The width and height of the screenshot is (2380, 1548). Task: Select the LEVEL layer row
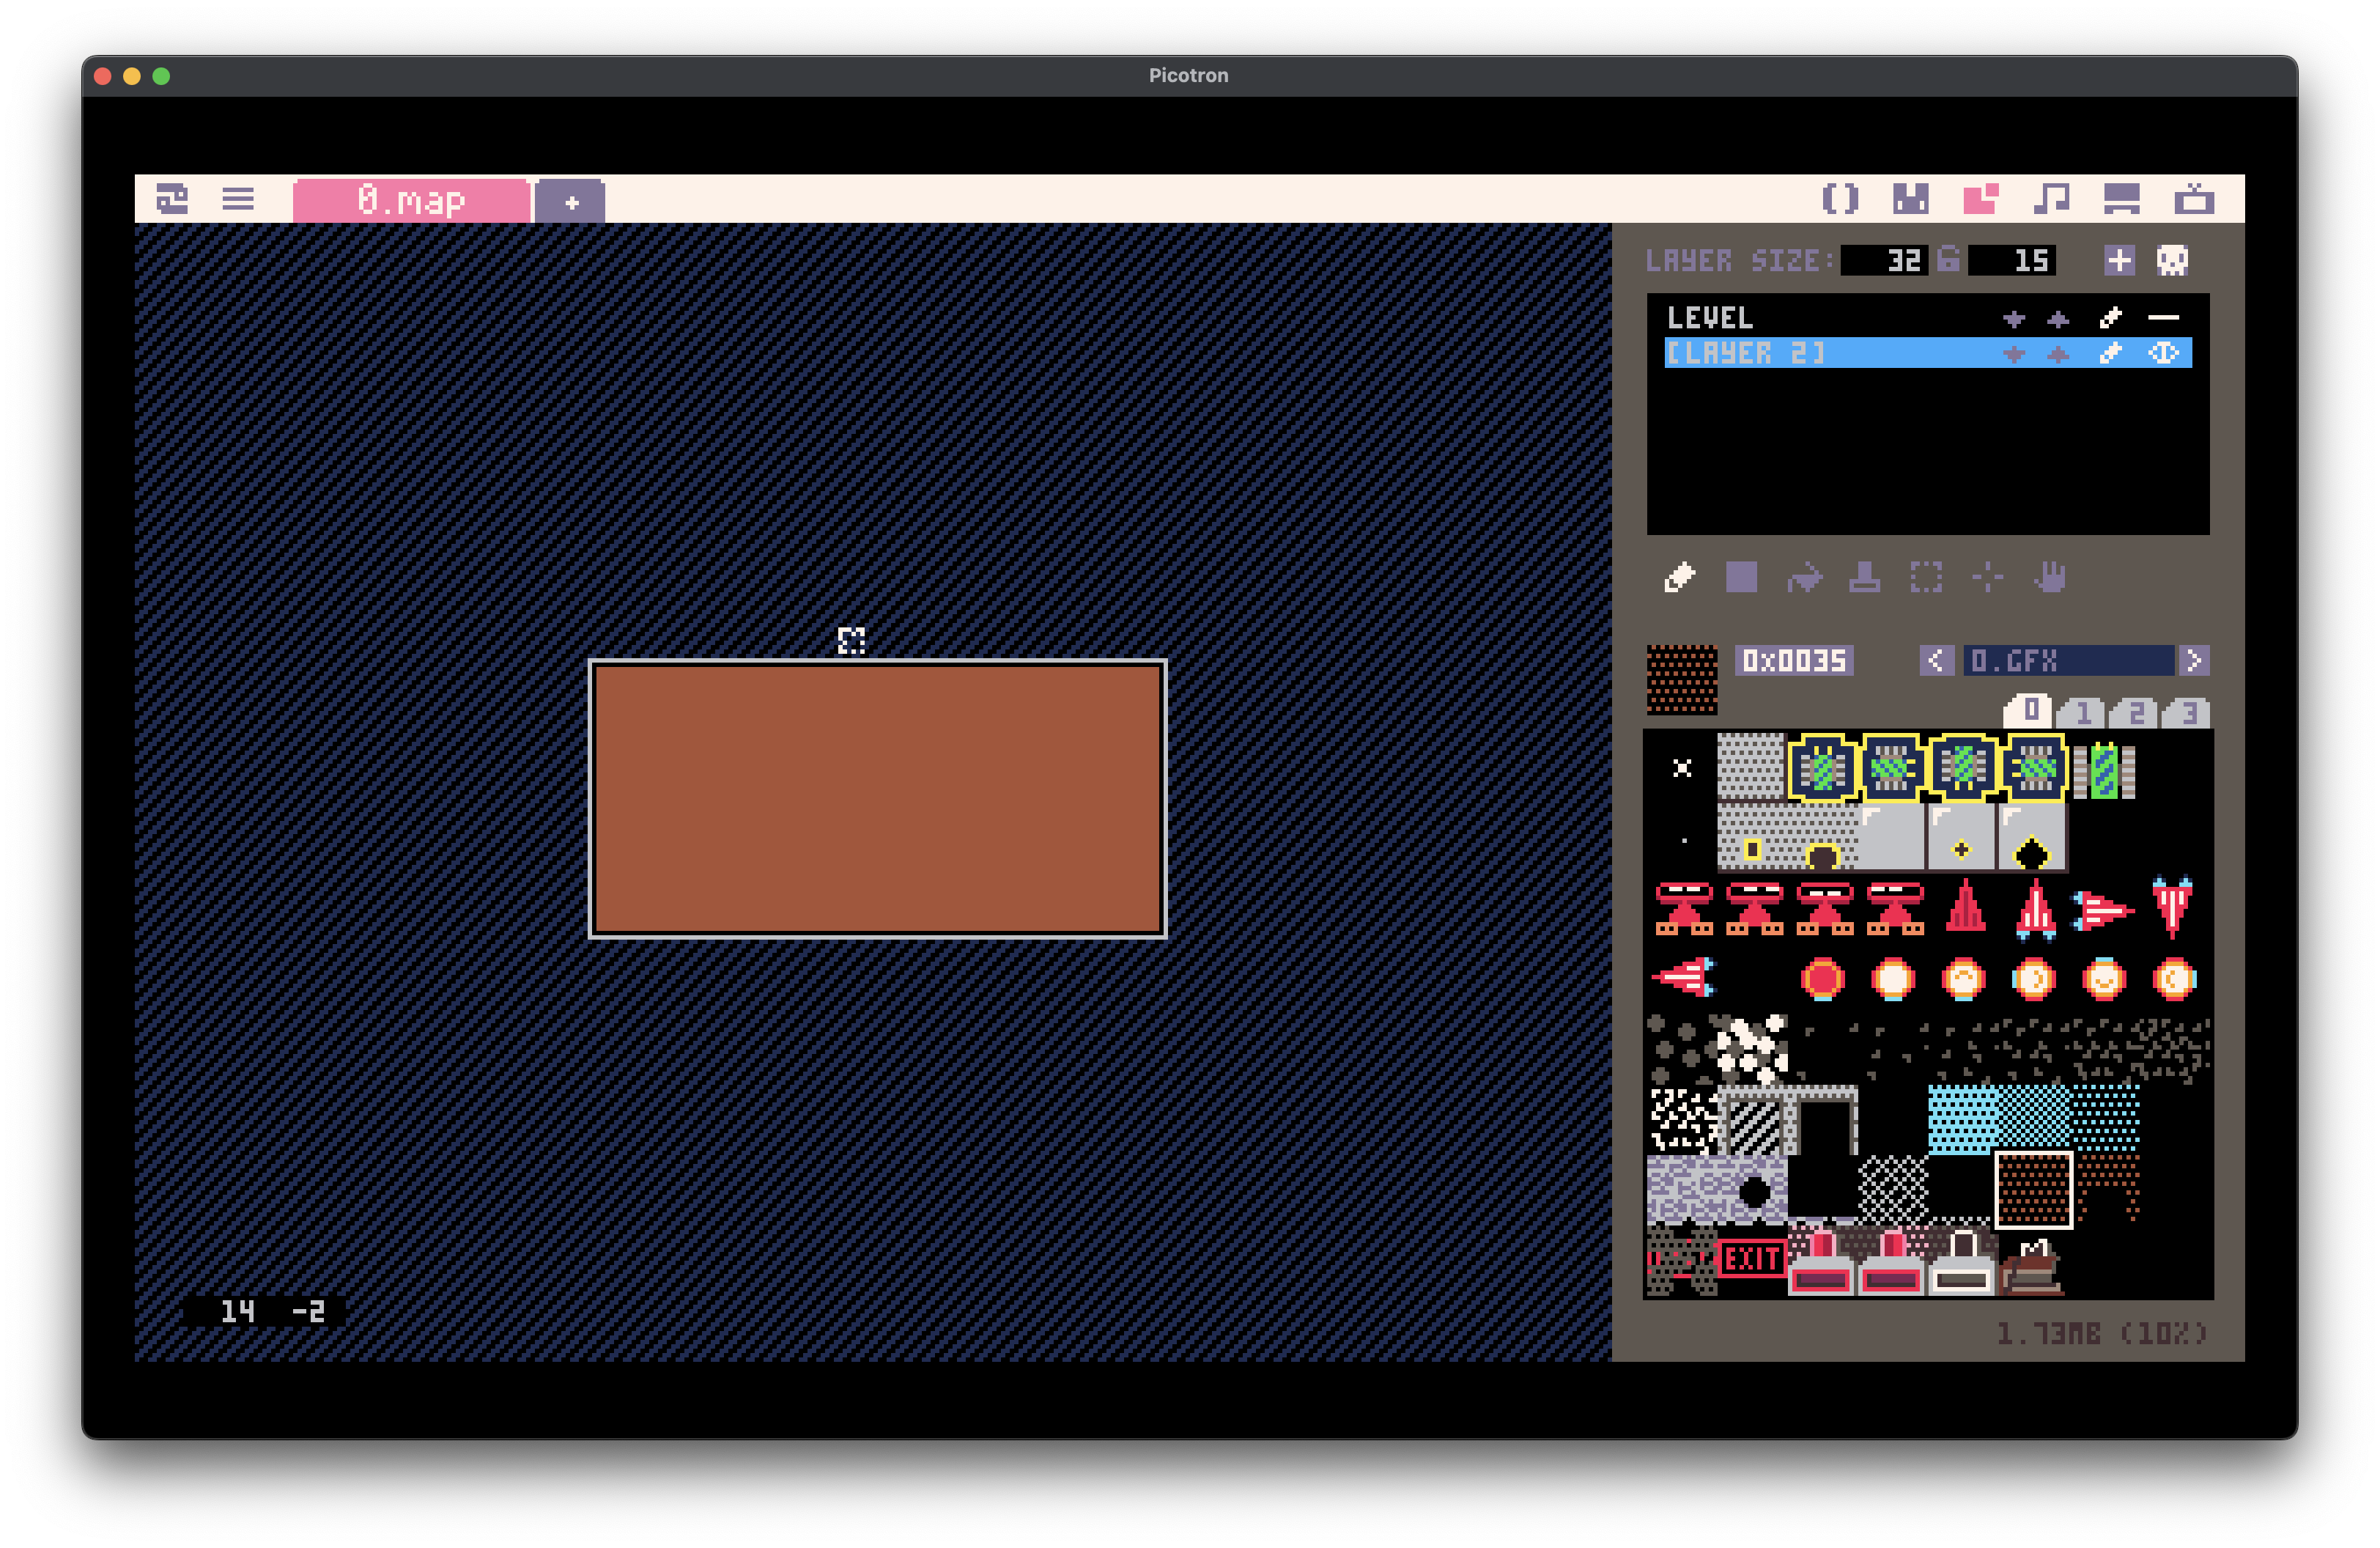point(1927,318)
